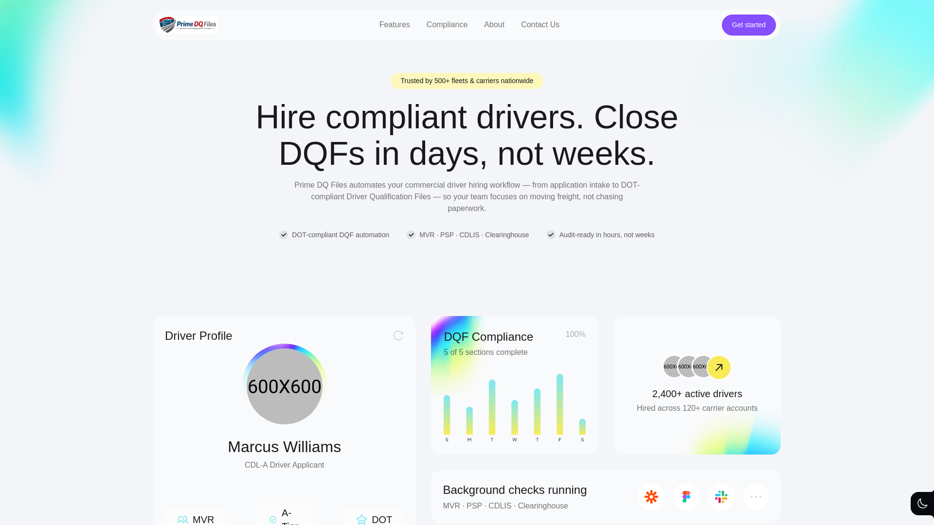Toggle dark mode with moon icon
Screen dimensions: 934x525
923,504
